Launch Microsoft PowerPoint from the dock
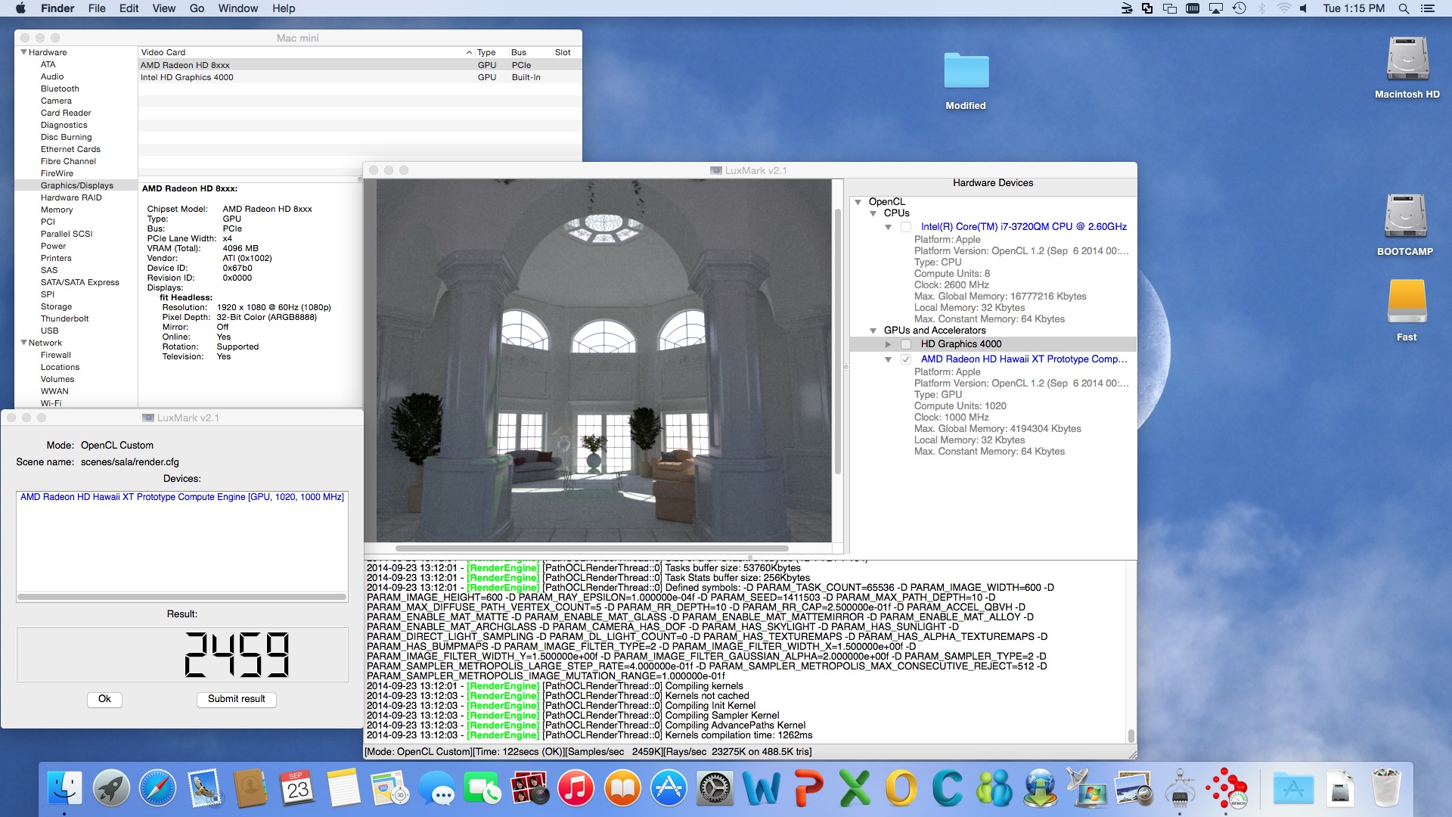The height and width of the screenshot is (817, 1452). tap(808, 788)
